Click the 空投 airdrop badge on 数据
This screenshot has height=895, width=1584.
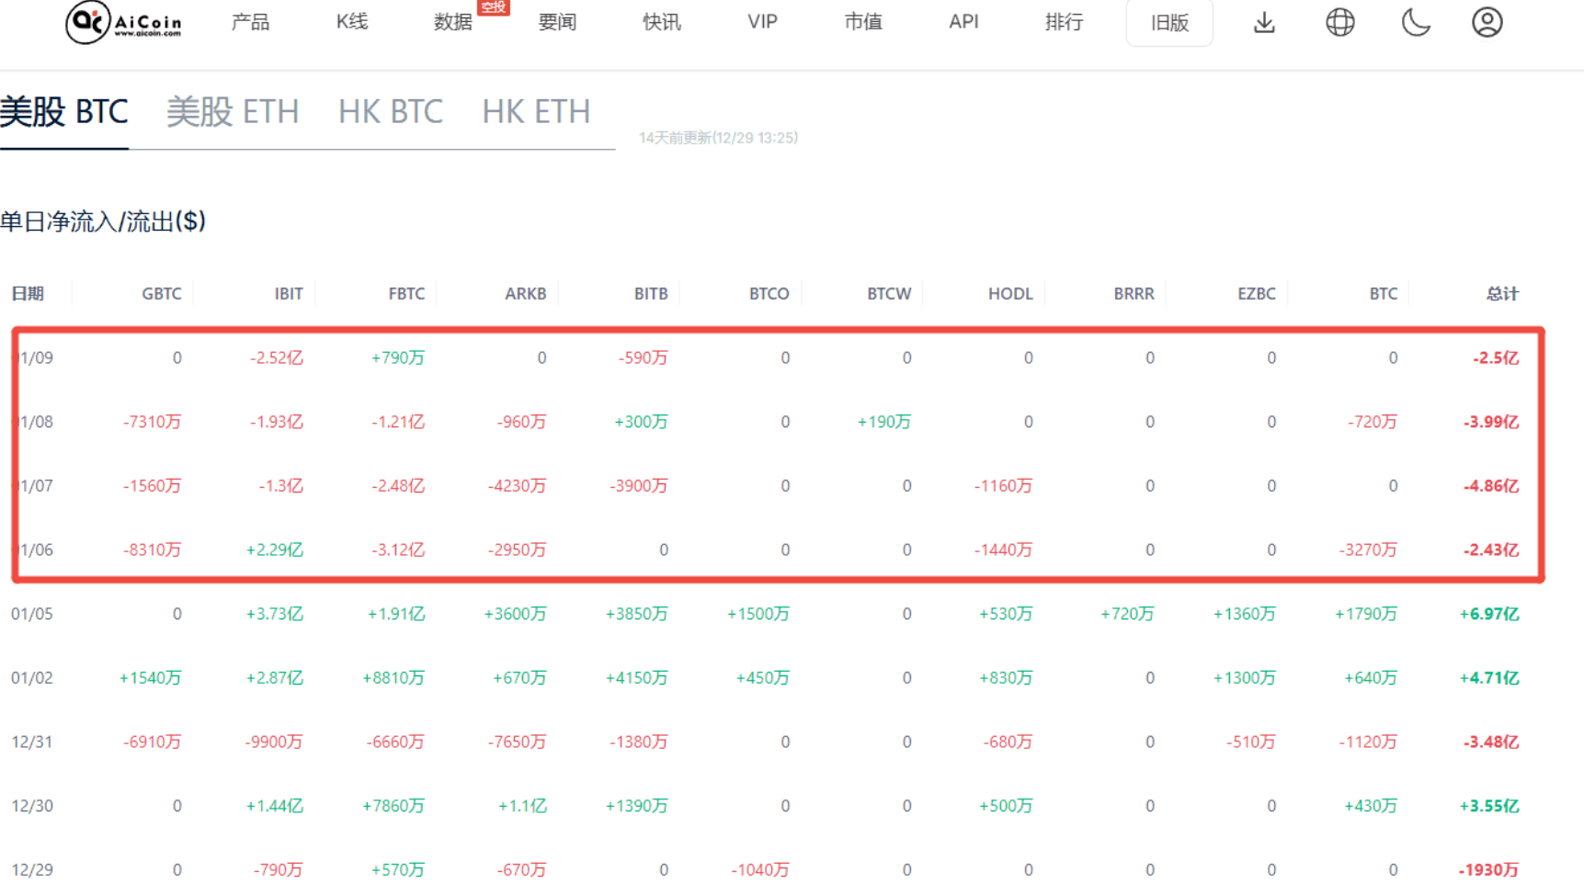coord(493,7)
